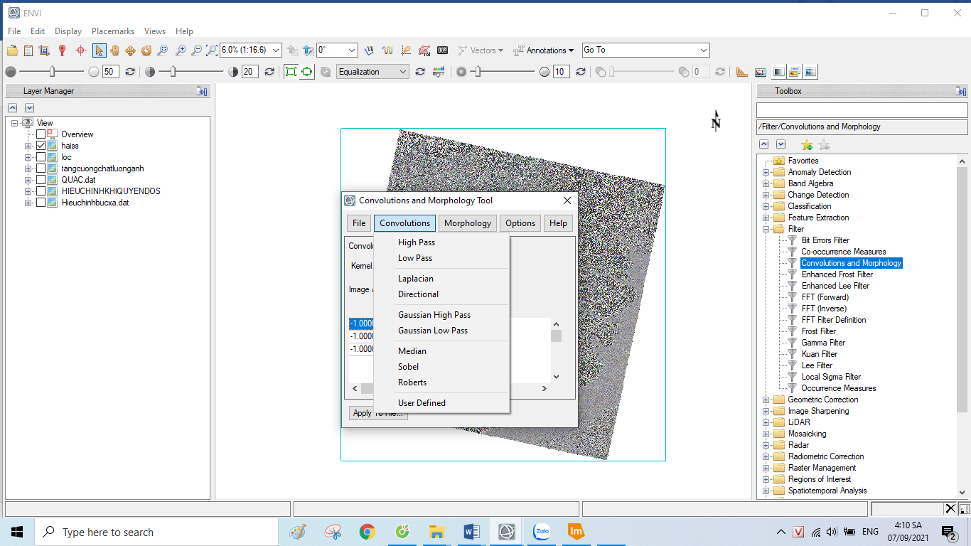Click the Zoom to Full Extent icon
This screenshot has width=971, height=546.
click(x=212, y=50)
